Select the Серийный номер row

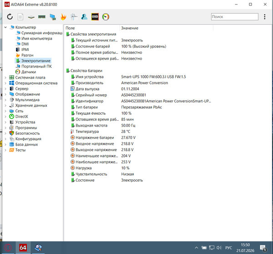[x=108, y=95]
